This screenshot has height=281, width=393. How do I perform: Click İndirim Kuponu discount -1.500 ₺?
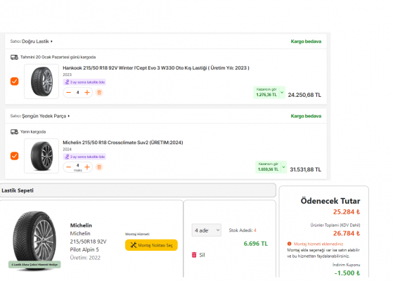point(347,273)
